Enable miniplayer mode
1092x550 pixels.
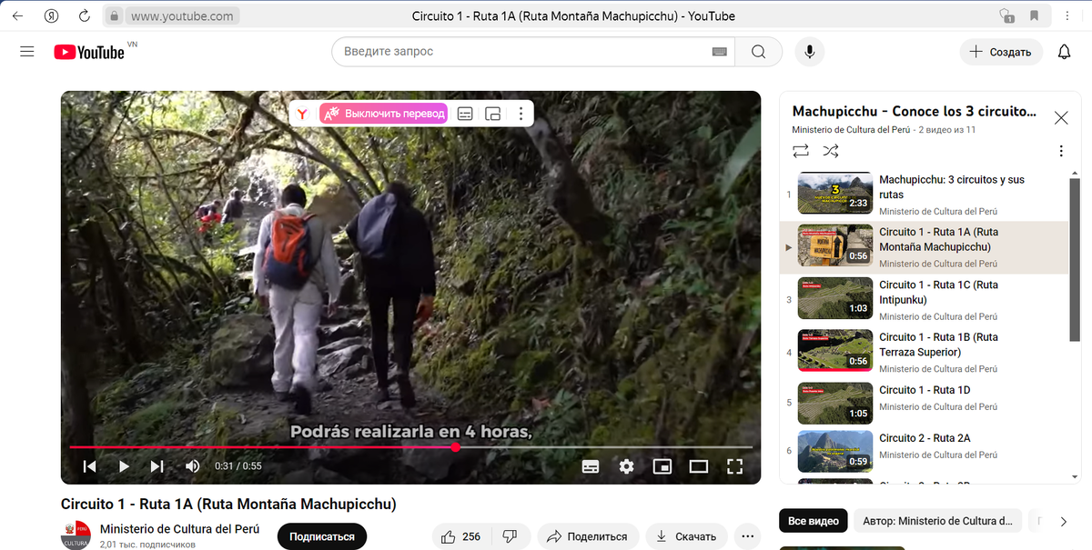[x=662, y=466]
